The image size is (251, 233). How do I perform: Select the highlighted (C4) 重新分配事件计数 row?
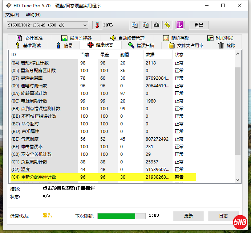pos(102,177)
